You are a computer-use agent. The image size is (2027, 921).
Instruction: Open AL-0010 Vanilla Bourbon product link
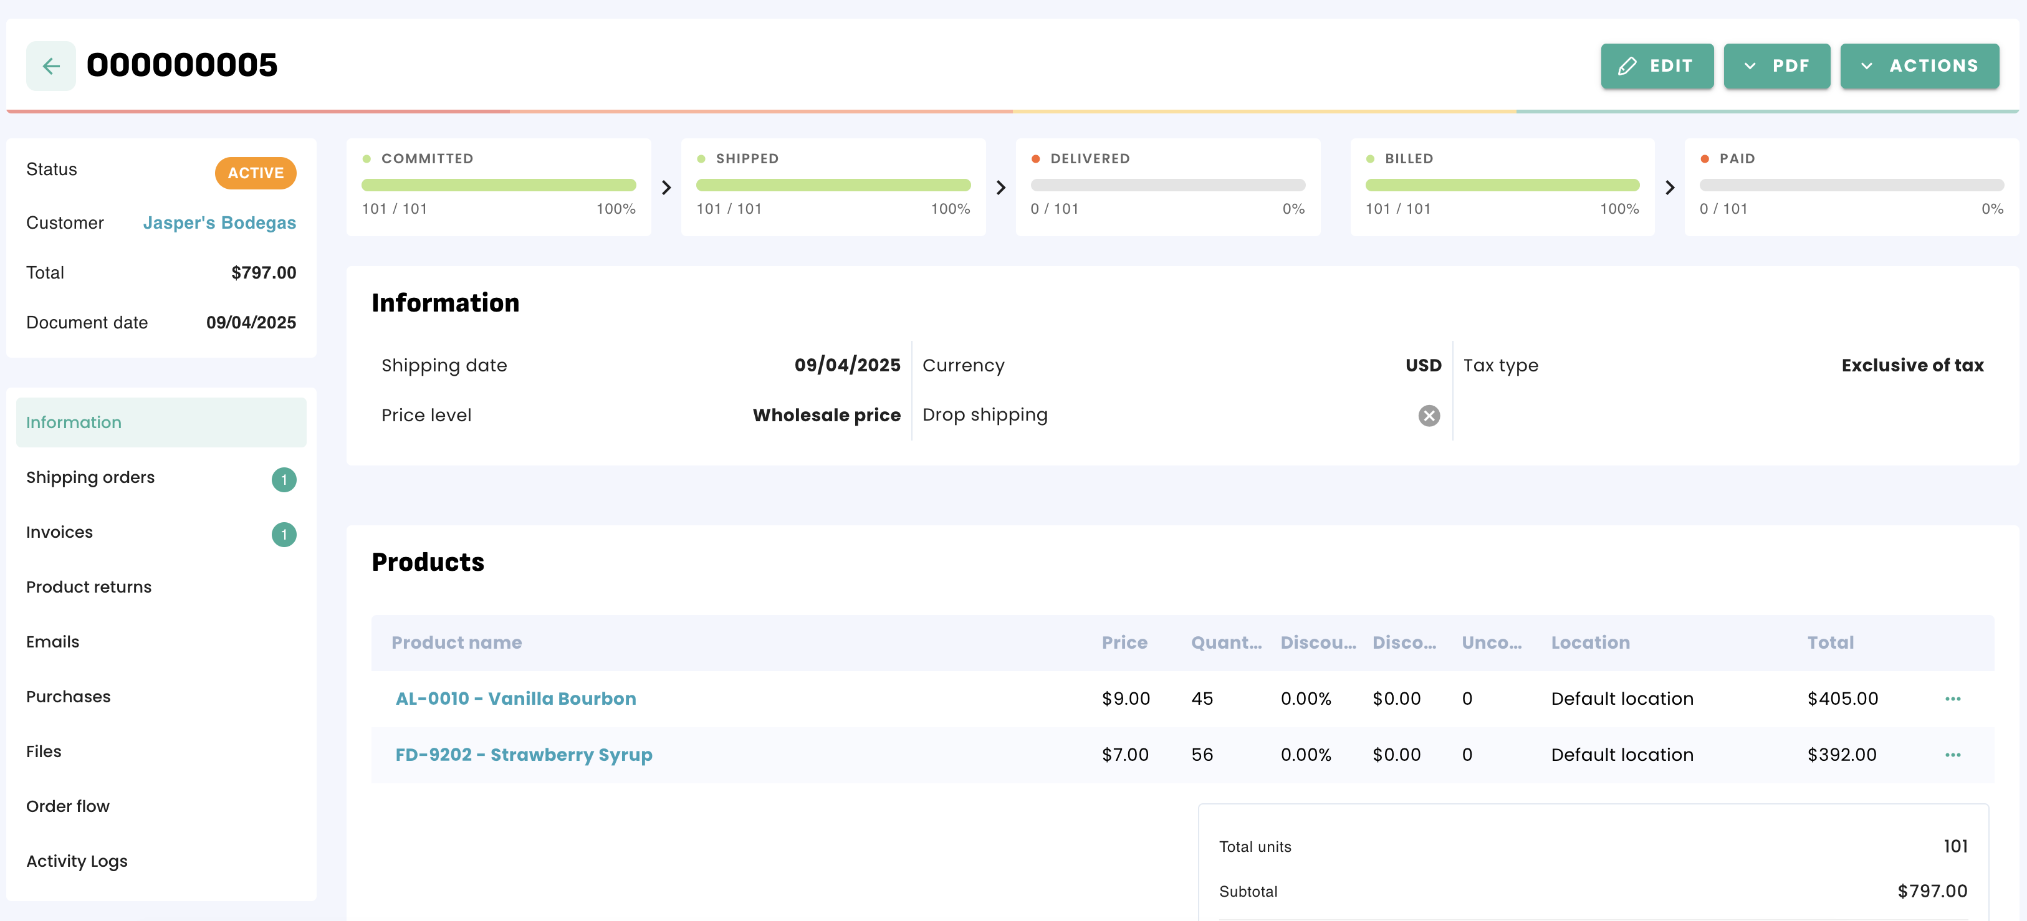point(515,699)
